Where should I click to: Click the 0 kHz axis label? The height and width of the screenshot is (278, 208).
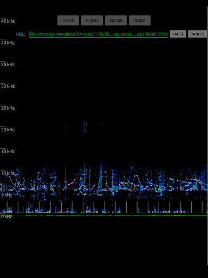tap(6, 217)
